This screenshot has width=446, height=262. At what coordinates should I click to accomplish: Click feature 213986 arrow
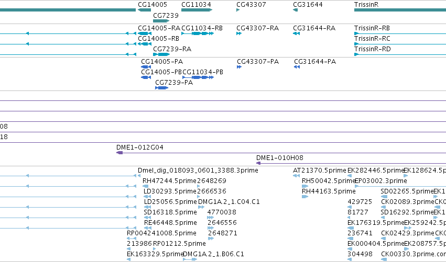128,249
